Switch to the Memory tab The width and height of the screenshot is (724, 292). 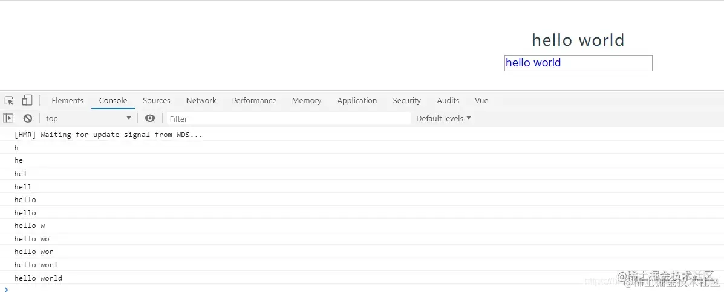pos(307,100)
